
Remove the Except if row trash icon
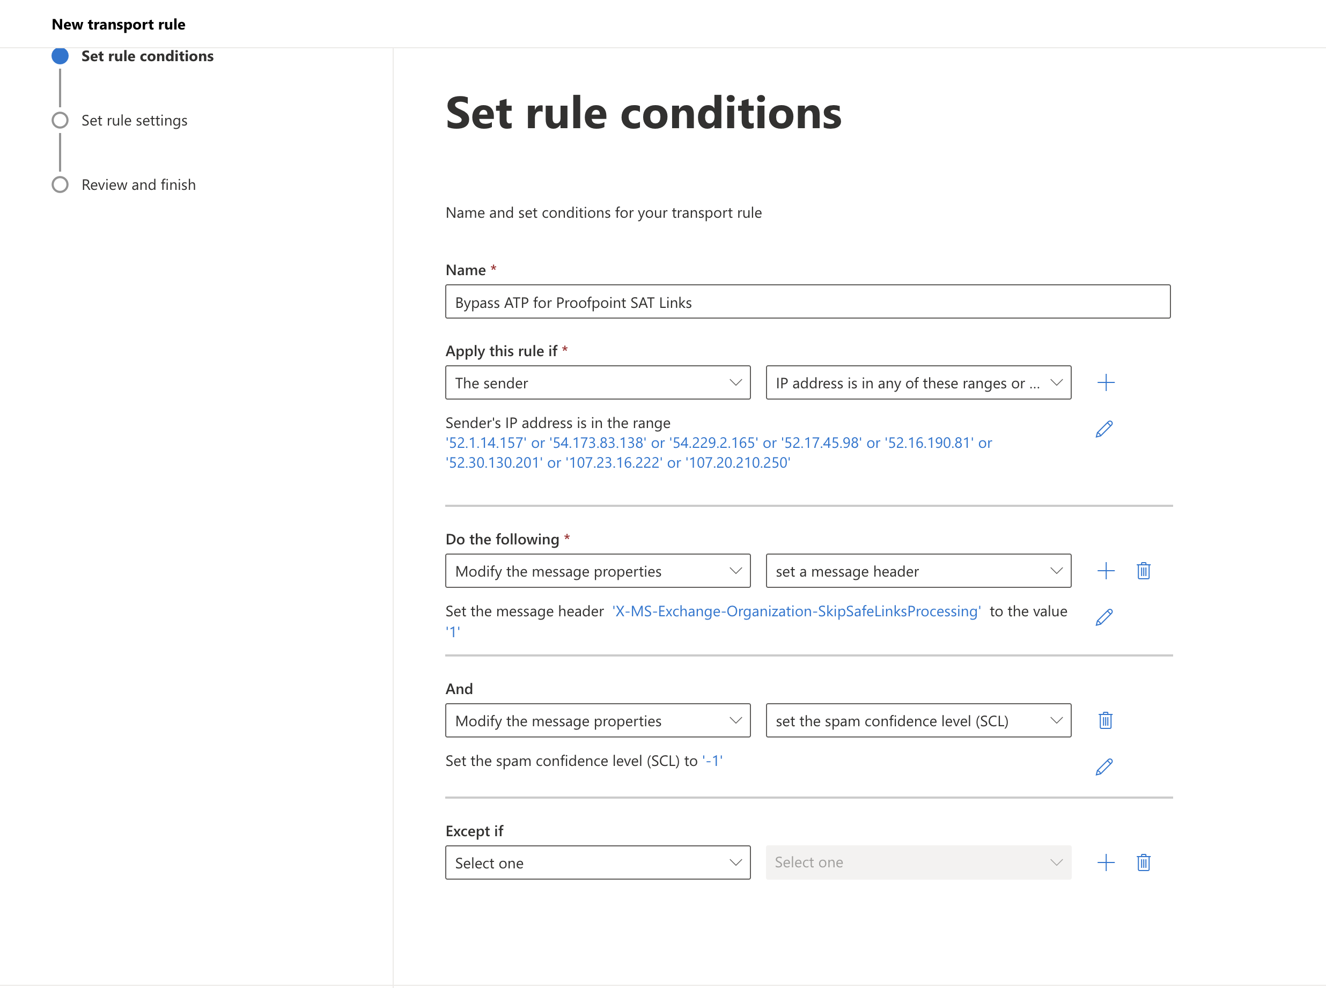click(x=1143, y=862)
